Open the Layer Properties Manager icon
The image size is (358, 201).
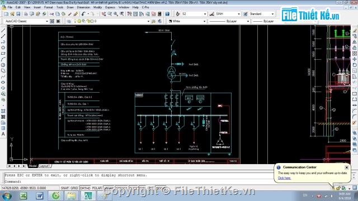pyautogui.click(x=69, y=21)
